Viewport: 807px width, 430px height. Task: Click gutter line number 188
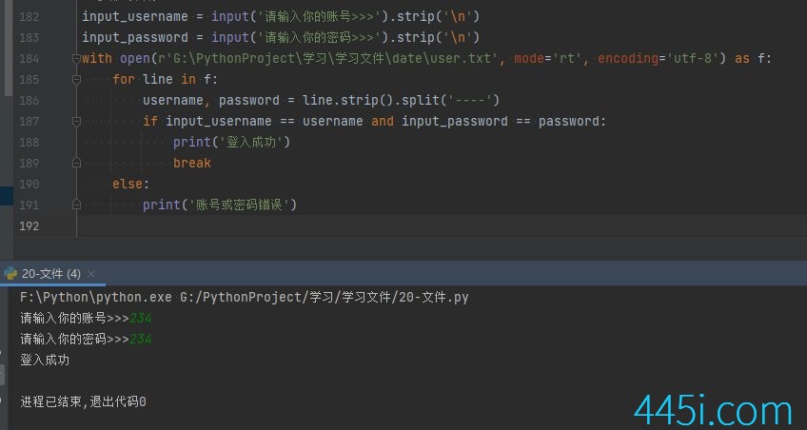pos(29,142)
